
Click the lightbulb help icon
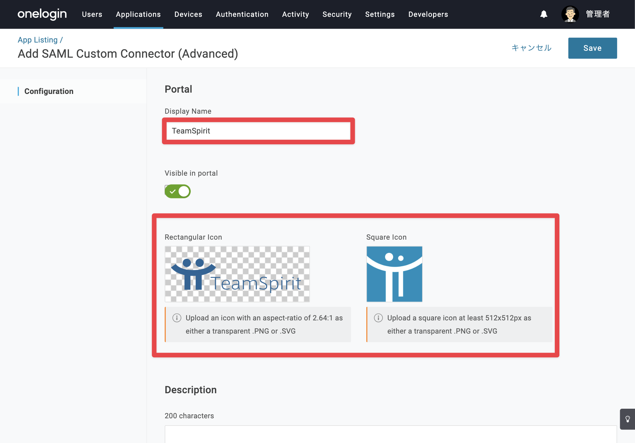(x=627, y=419)
